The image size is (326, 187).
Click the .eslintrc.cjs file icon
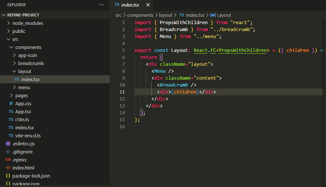tap(8, 144)
